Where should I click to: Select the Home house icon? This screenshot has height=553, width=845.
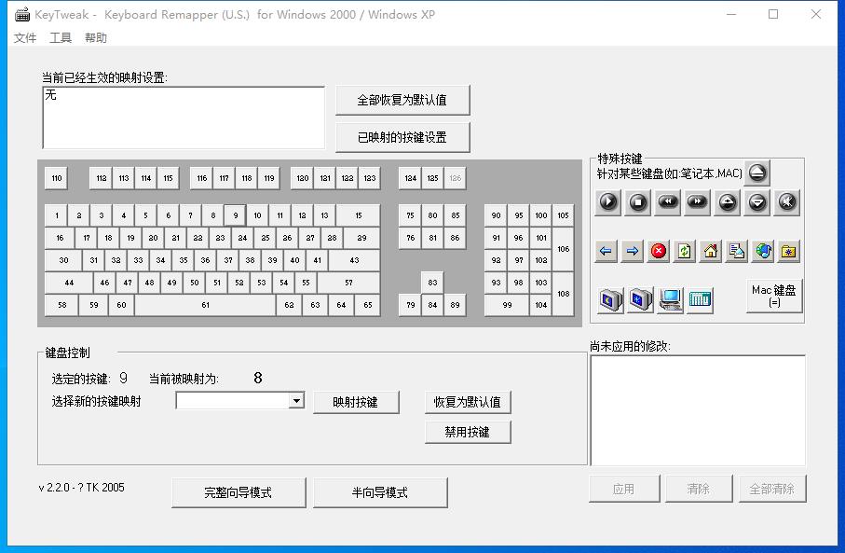711,251
